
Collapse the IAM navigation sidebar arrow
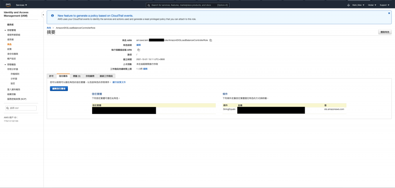tap(43, 15)
